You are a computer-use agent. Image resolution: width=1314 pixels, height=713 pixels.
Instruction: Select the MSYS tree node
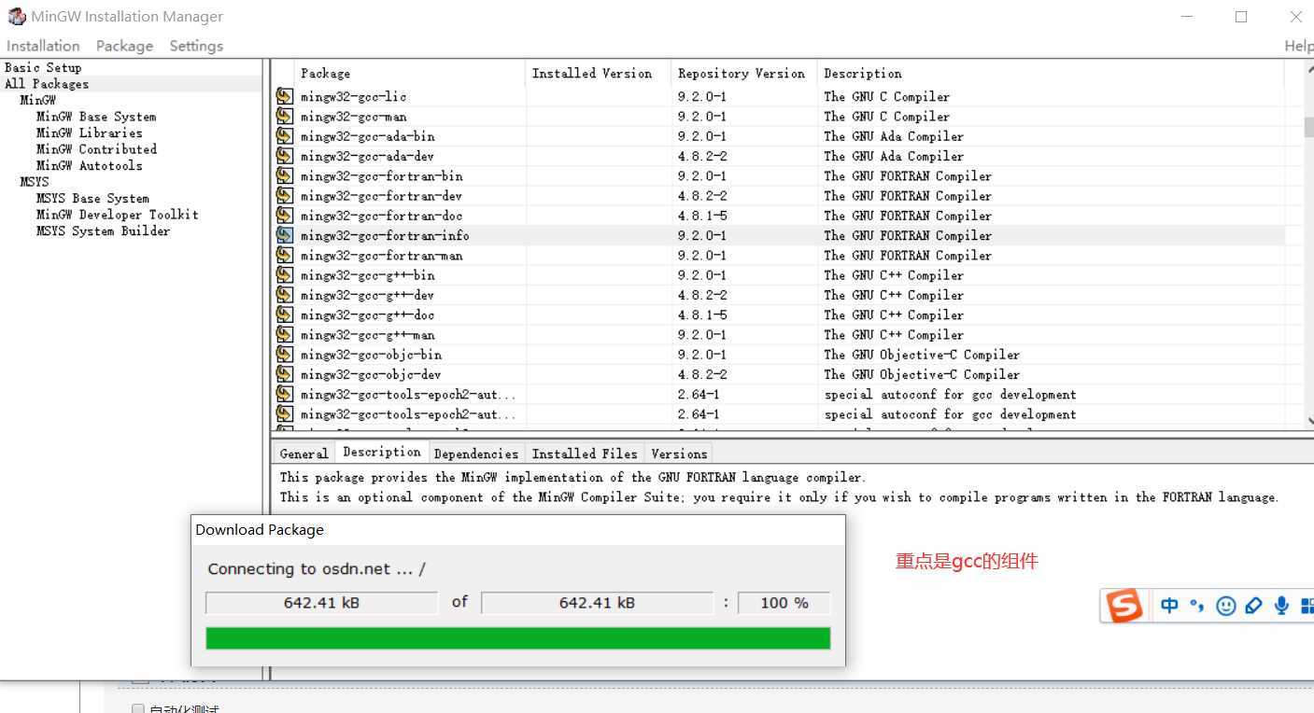35,182
